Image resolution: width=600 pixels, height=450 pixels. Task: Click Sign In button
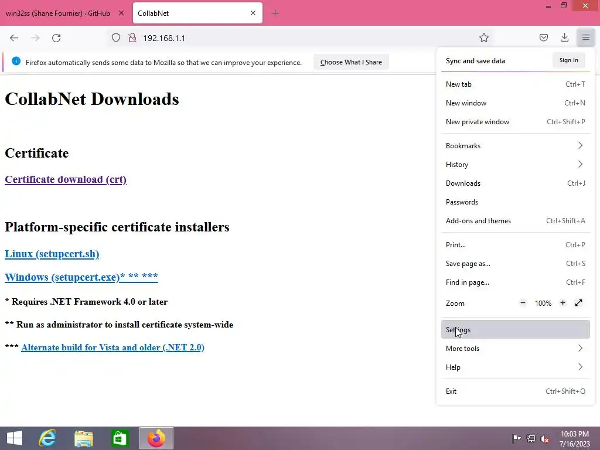pyautogui.click(x=568, y=60)
